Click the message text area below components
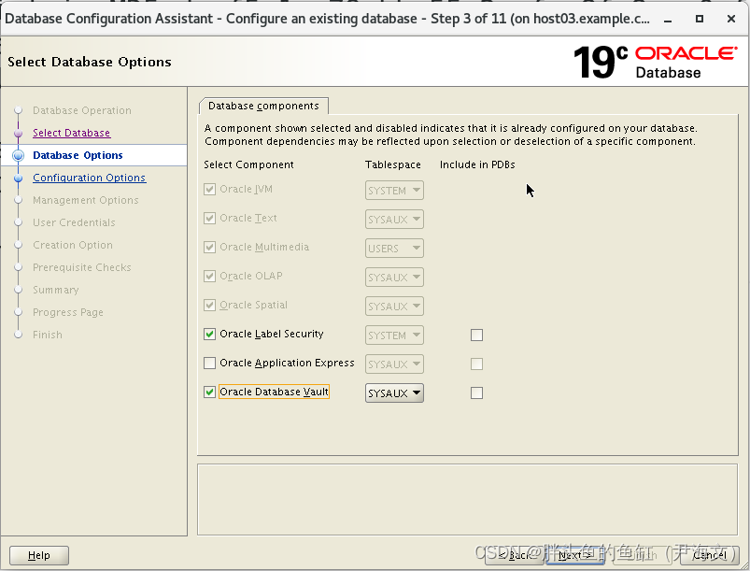 tap(467, 500)
